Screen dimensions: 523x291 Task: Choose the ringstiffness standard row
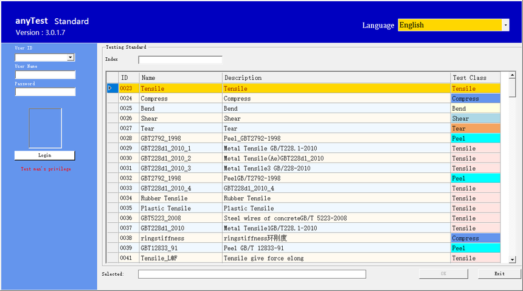point(181,238)
